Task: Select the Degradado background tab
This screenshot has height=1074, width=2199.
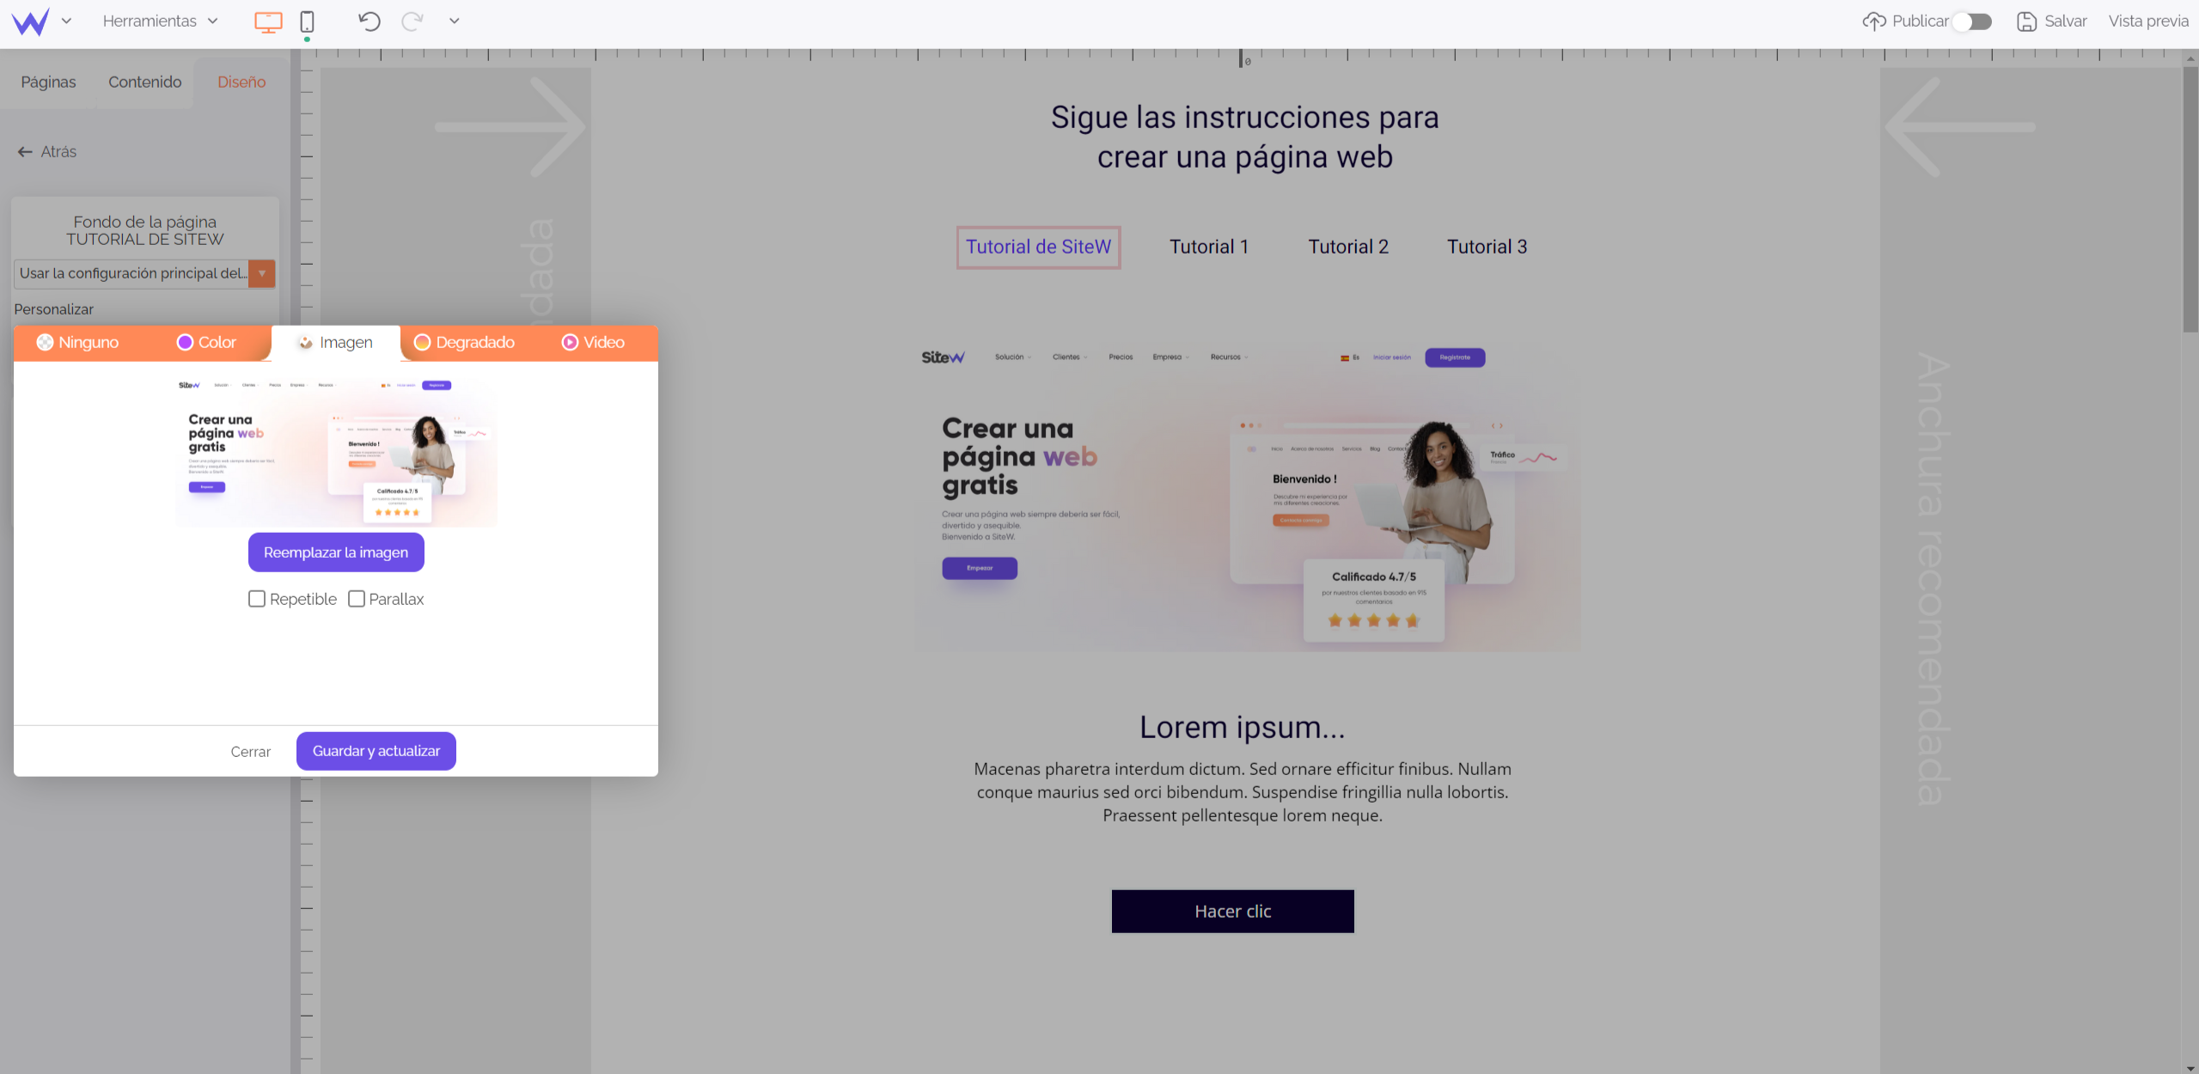Action: pyautogui.click(x=464, y=342)
